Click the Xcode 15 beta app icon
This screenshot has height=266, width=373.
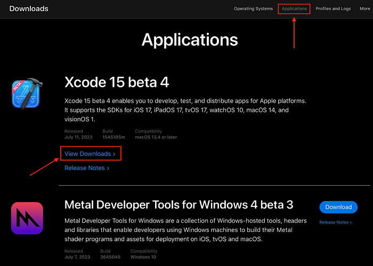coord(27,94)
